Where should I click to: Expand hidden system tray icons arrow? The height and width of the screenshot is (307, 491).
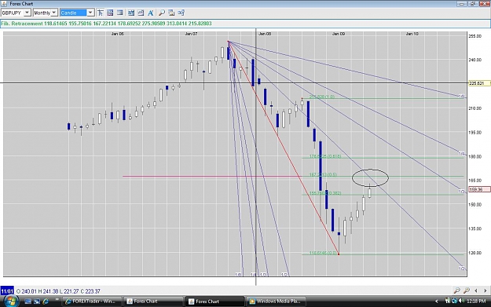(x=437, y=302)
